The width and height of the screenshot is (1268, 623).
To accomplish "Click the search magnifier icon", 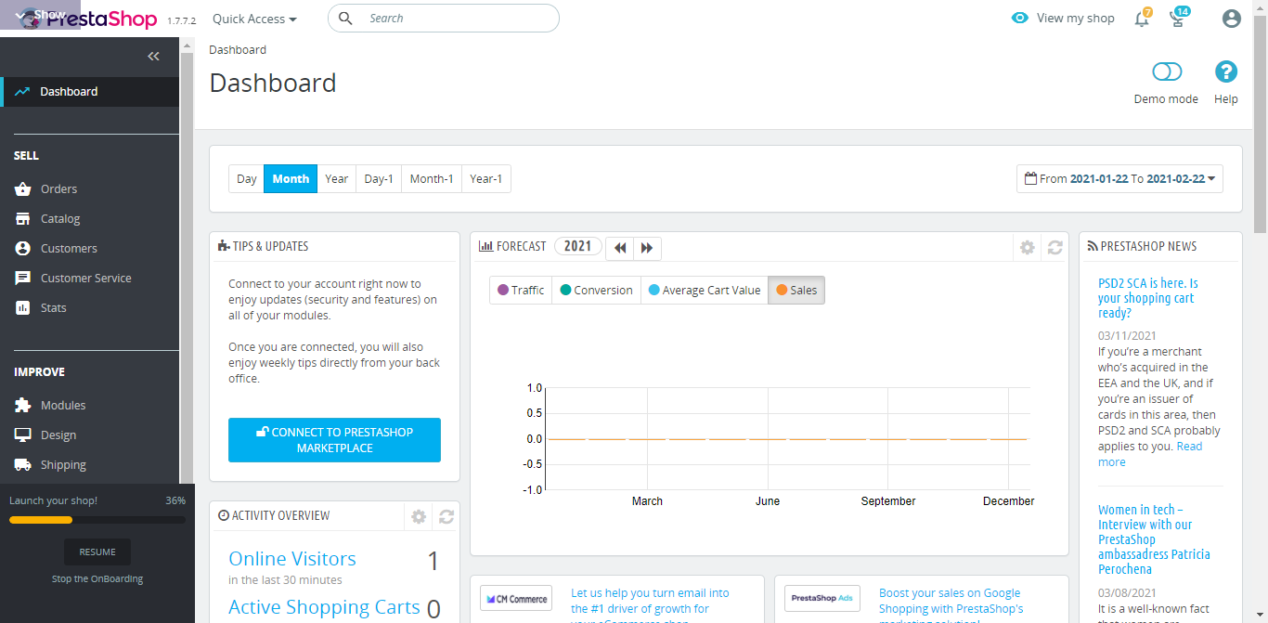I will click(x=345, y=19).
